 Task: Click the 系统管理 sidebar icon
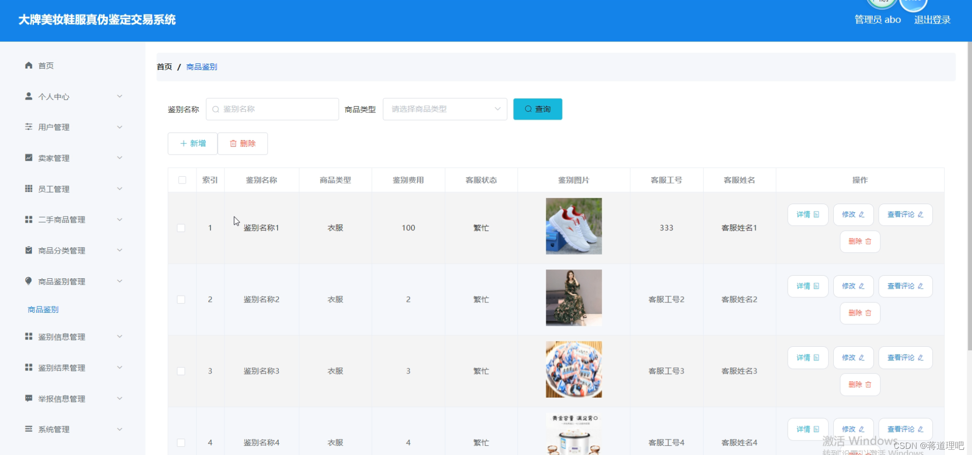click(29, 429)
